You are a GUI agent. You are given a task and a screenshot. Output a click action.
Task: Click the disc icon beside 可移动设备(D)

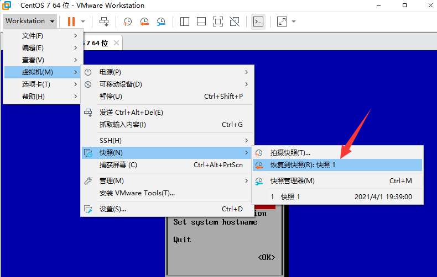(88, 84)
